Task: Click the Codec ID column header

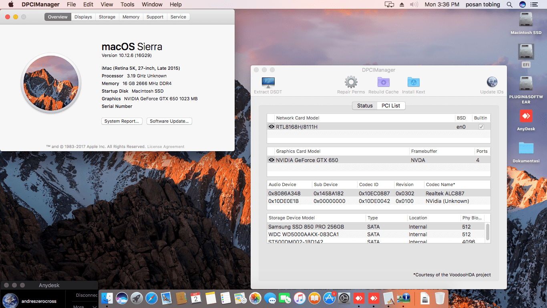Action: (375, 184)
